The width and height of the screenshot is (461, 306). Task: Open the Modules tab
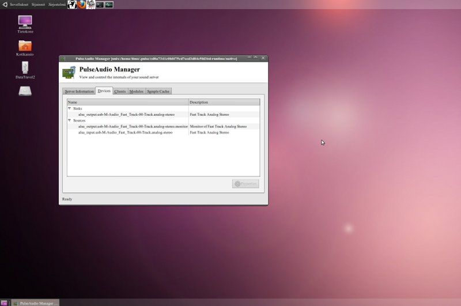[137, 92]
